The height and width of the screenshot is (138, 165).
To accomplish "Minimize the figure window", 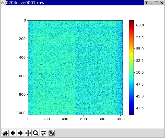I will coord(151,3).
